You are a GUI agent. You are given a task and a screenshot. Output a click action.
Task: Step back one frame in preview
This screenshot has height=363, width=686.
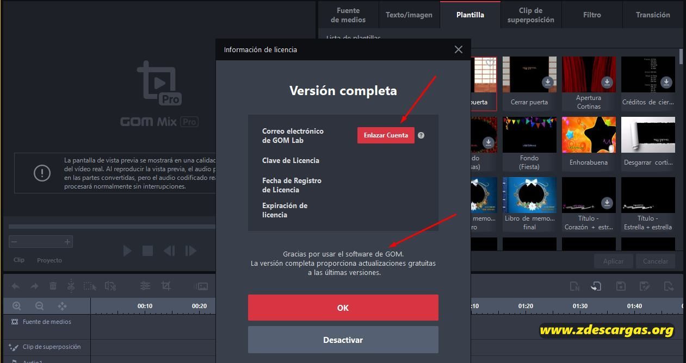click(169, 251)
